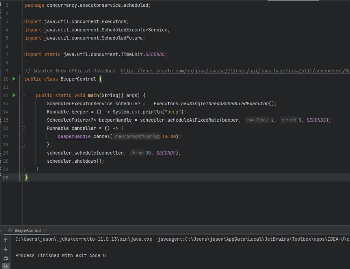
Task: Toggle scroll to end of console
Action: click(x=6, y=266)
